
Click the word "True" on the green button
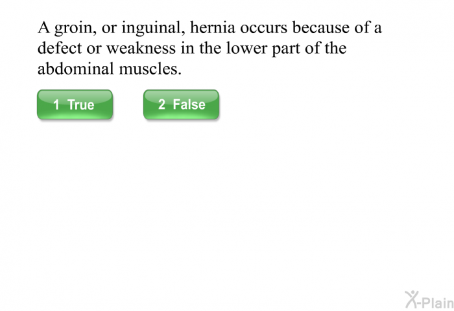[80, 105]
